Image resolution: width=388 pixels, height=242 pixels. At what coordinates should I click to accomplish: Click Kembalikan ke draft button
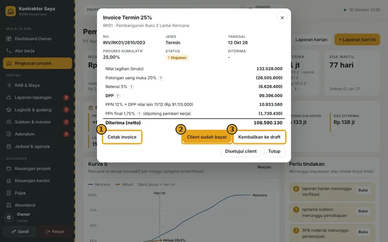[x=259, y=137]
